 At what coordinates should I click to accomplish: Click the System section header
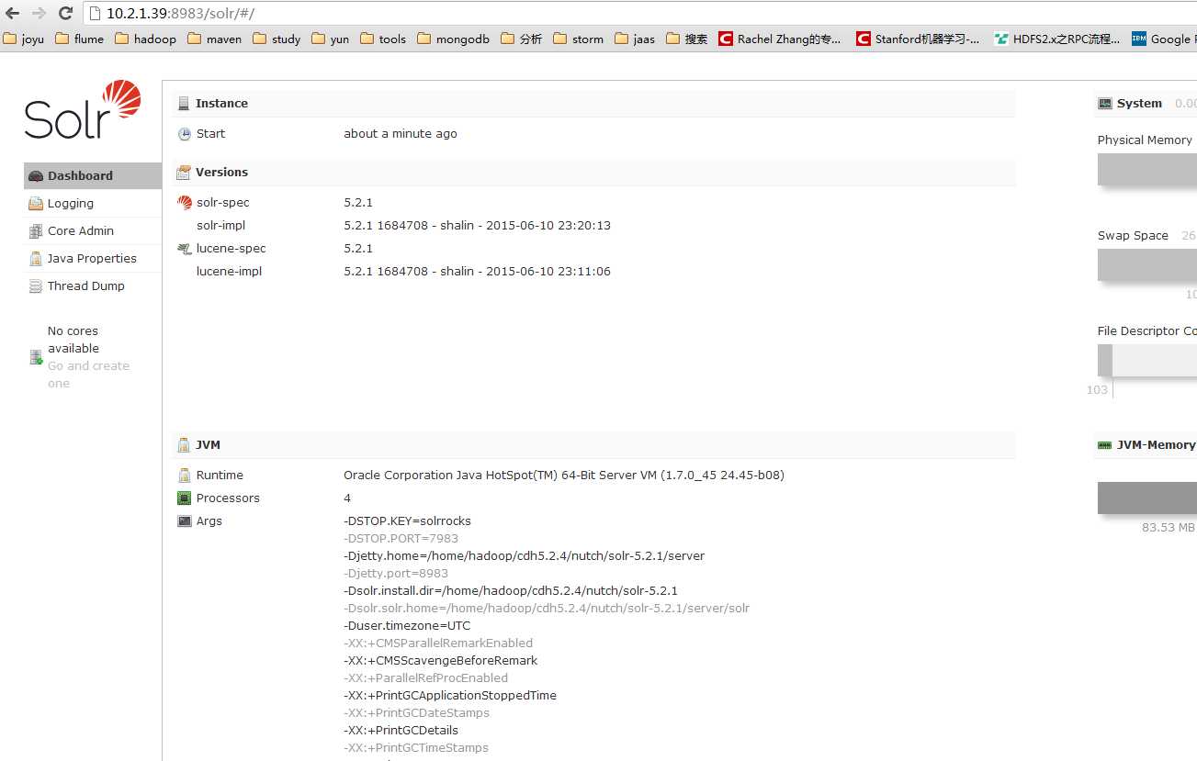pyautogui.click(x=1146, y=103)
